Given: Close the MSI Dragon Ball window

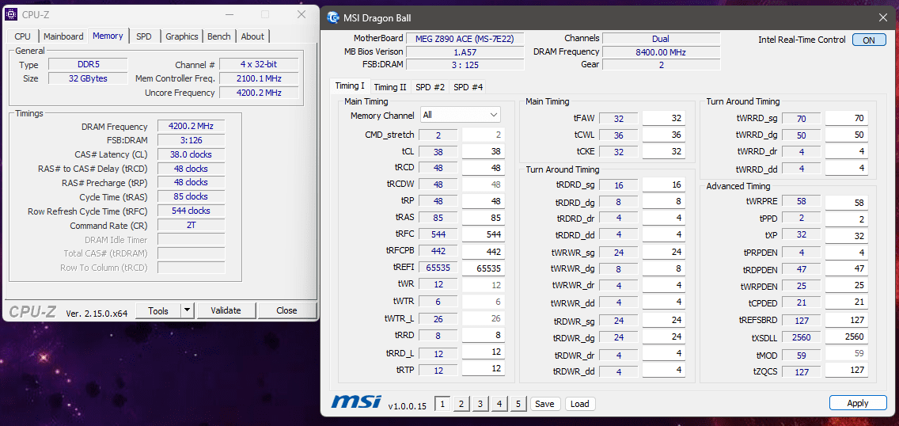Looking at the screenshot, I should click(x=883, y=18).
